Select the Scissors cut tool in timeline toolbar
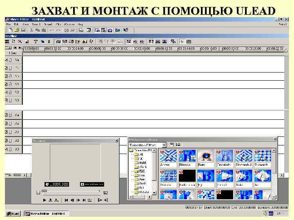Image resolution: width=294 pixels, height=220 pixels. coord(13,42)
